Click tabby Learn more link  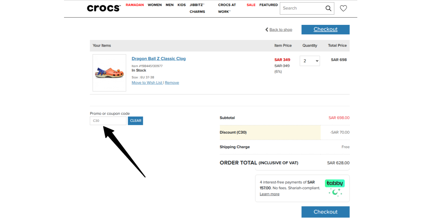(x=270, y=194)
